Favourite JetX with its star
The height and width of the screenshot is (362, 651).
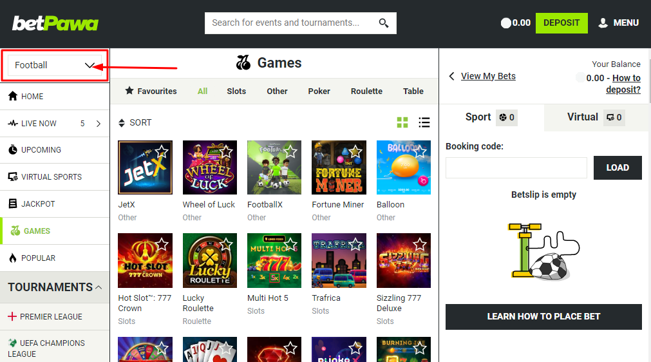click(162, 151)
